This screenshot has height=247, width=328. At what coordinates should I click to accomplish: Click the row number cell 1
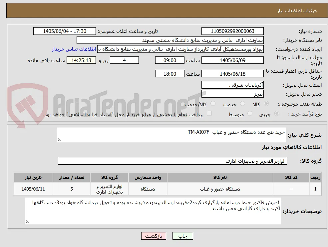(x=315, y=189)
